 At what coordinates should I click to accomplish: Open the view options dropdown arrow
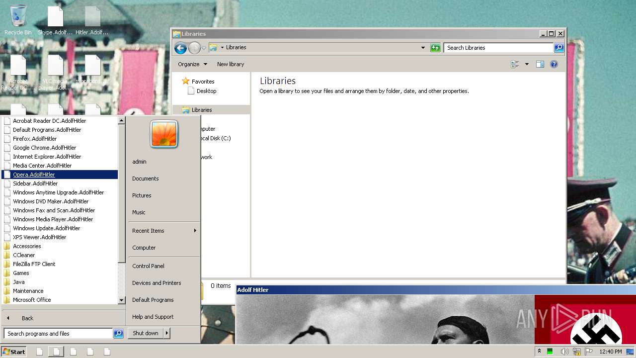coord(527,64)
